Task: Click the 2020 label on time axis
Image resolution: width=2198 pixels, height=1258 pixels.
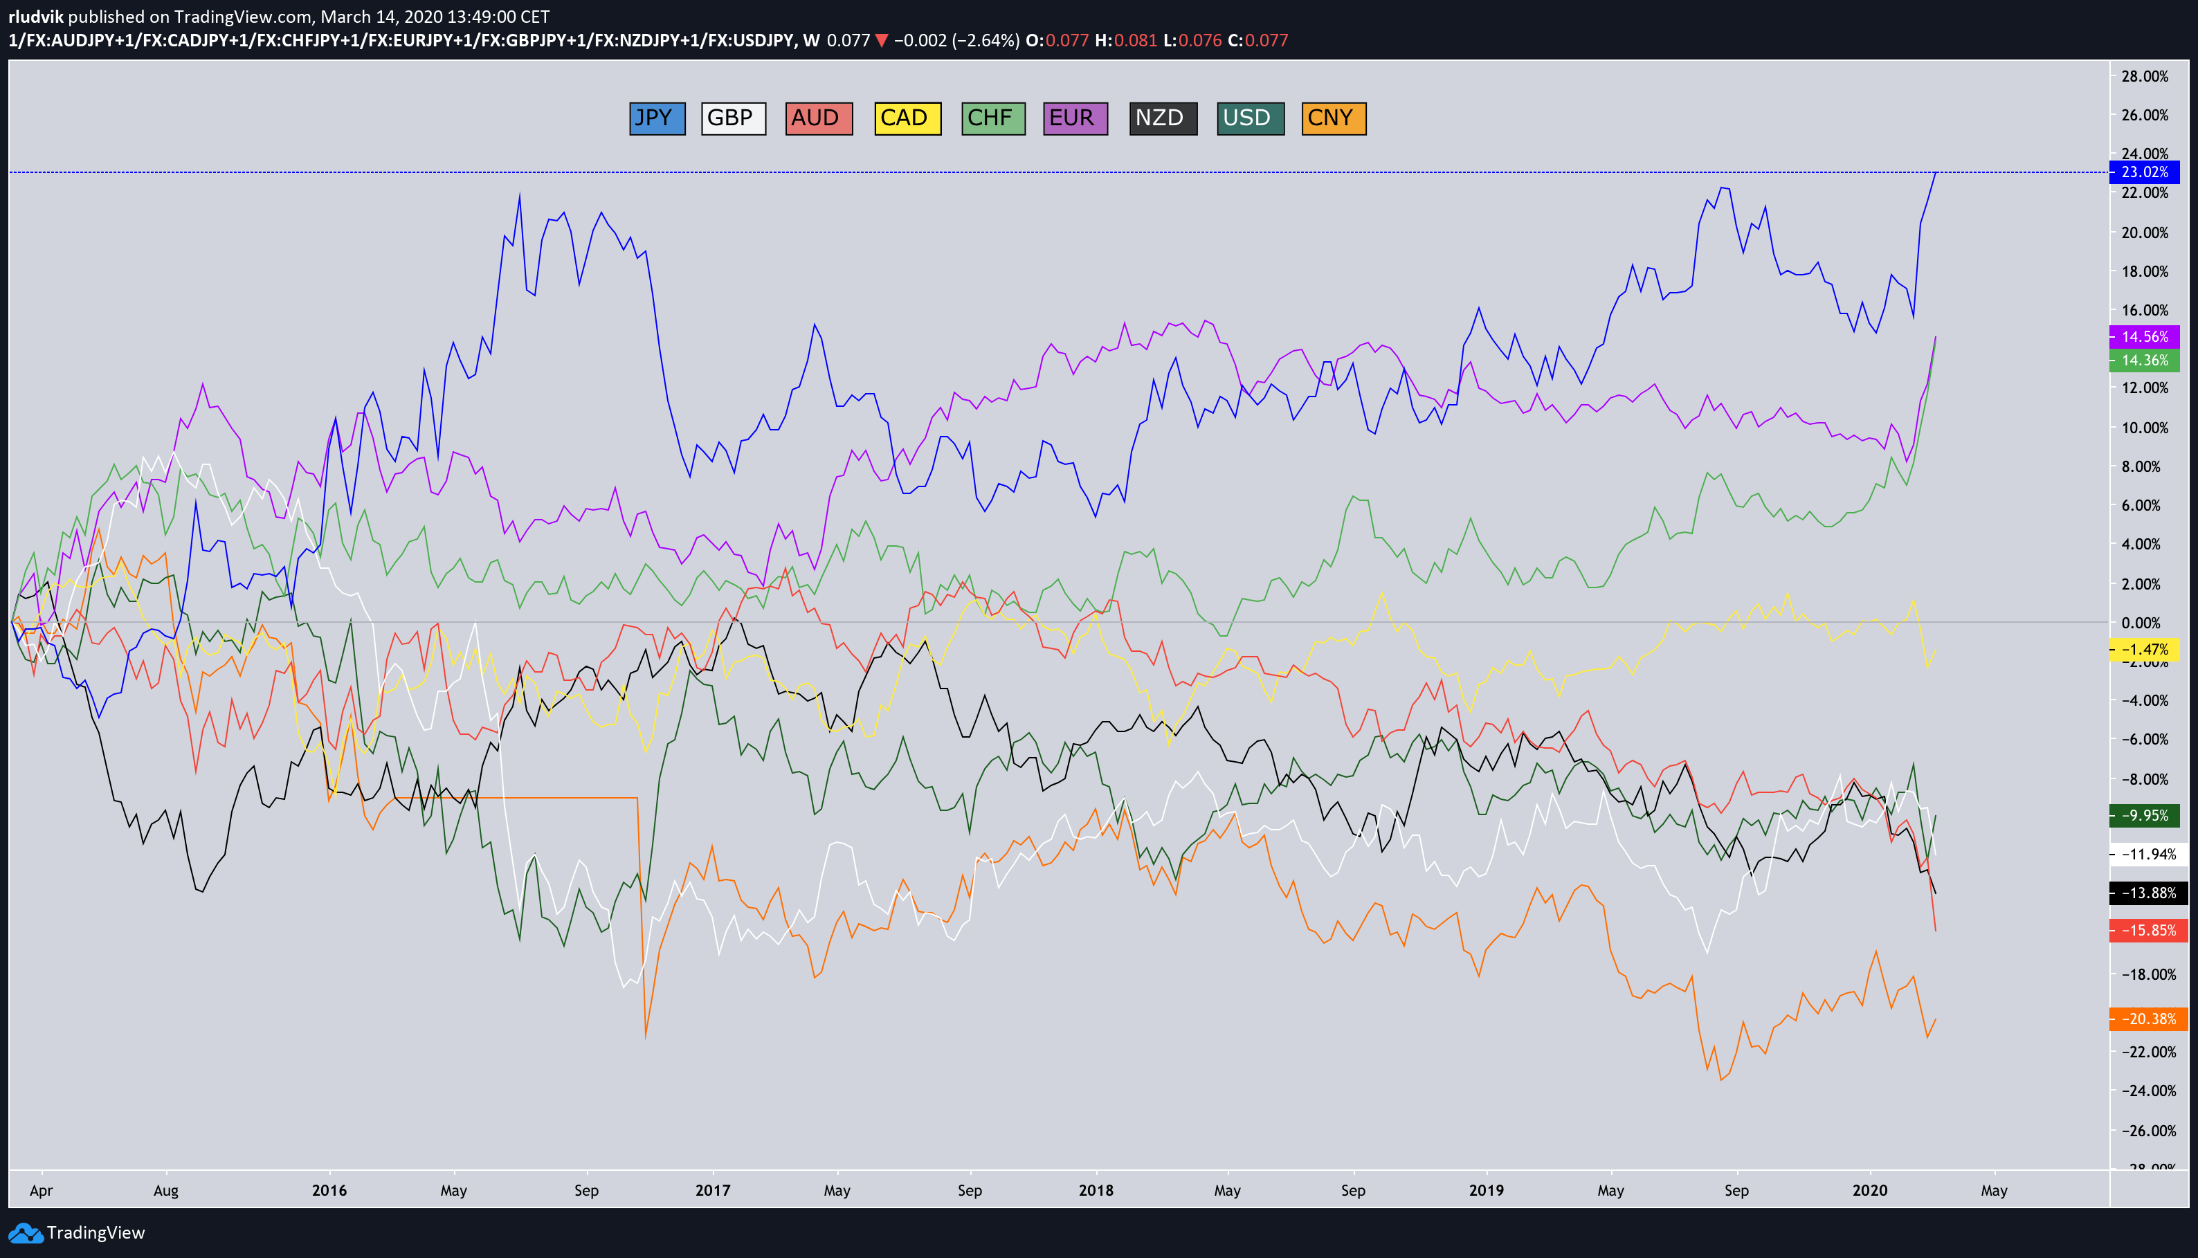Action: pyautogui.click(x=1871, y=1191)
